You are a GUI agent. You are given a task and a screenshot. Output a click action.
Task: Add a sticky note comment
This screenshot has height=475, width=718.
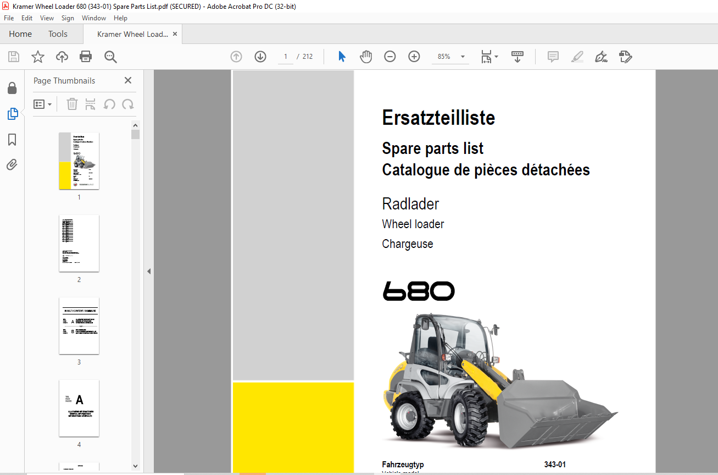553,57
